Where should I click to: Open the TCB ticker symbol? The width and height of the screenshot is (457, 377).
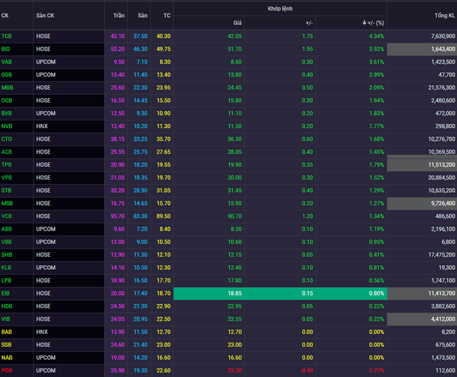click(x=6, y=36)
